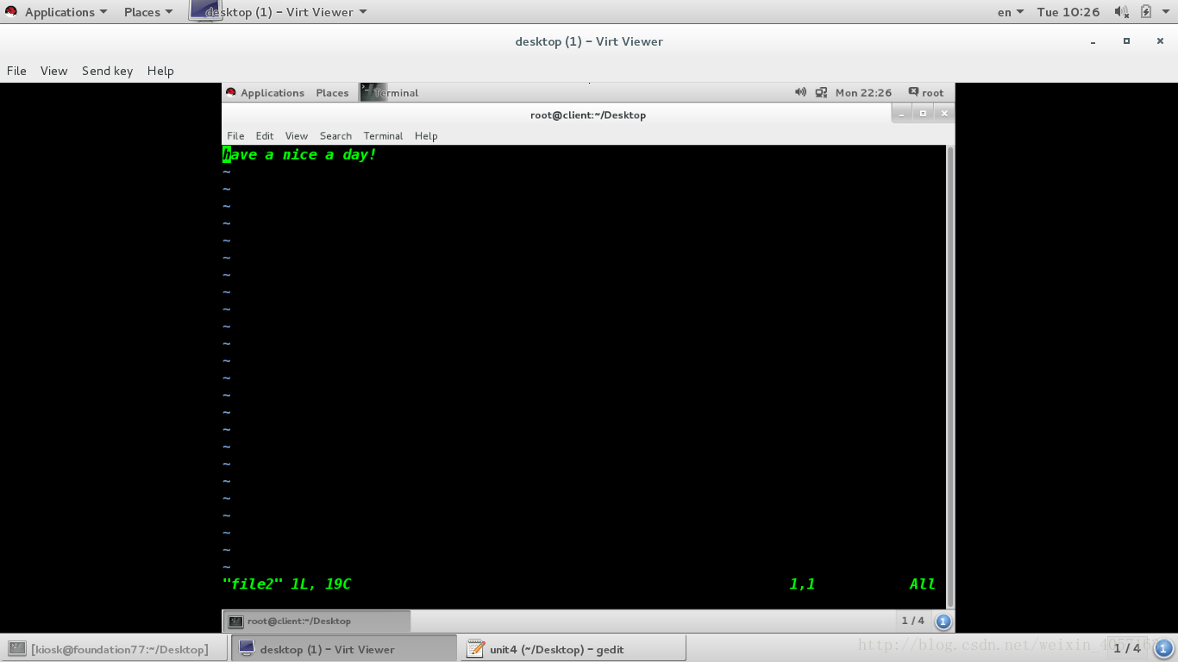Open the Virt Viewer app menu in top panel
The height and width of the screenshot is (662, 1178).
278,11
